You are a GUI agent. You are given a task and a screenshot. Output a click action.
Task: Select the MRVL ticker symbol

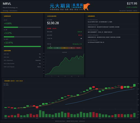[7, 4]
